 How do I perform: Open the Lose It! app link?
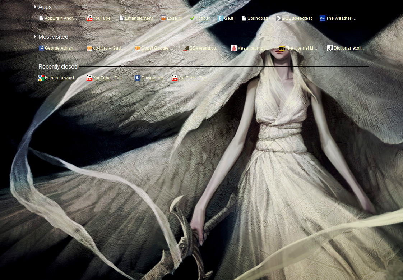tap(174, 18)
